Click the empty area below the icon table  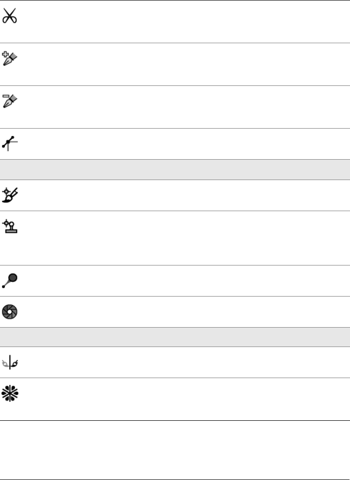click(175, 450)
